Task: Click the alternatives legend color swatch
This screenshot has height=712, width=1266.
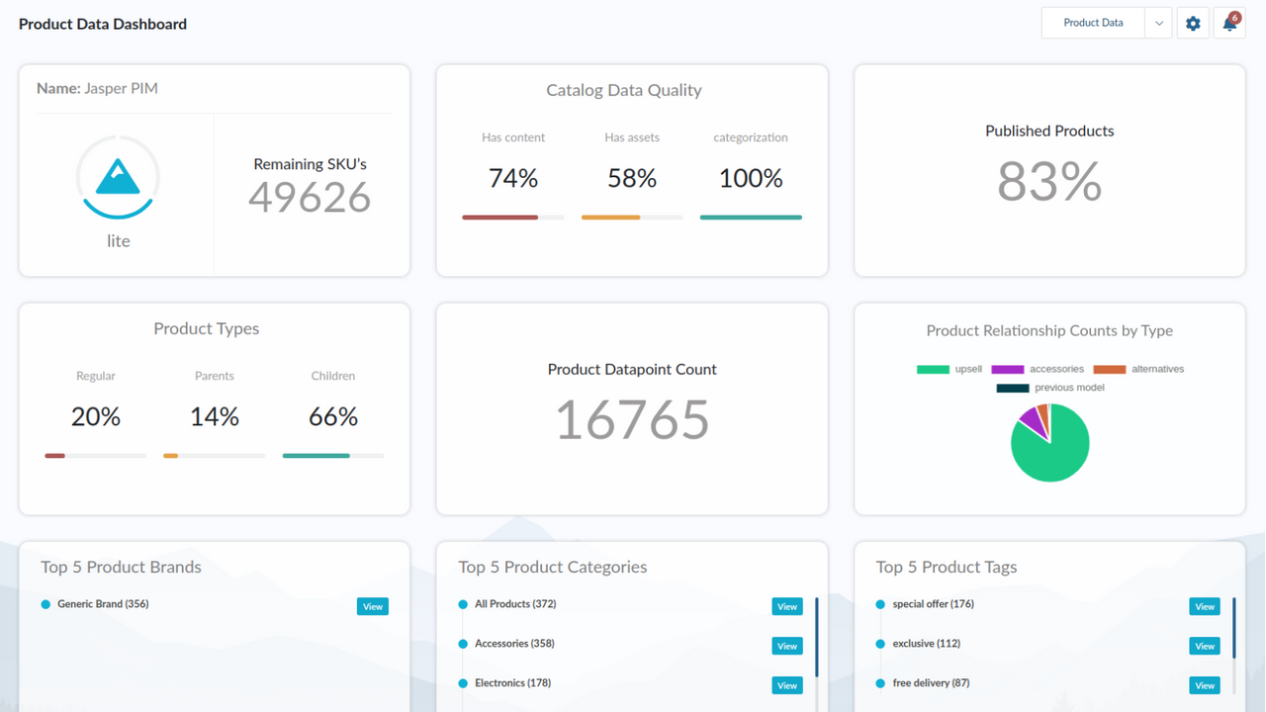Action: tap(1109, 368)
